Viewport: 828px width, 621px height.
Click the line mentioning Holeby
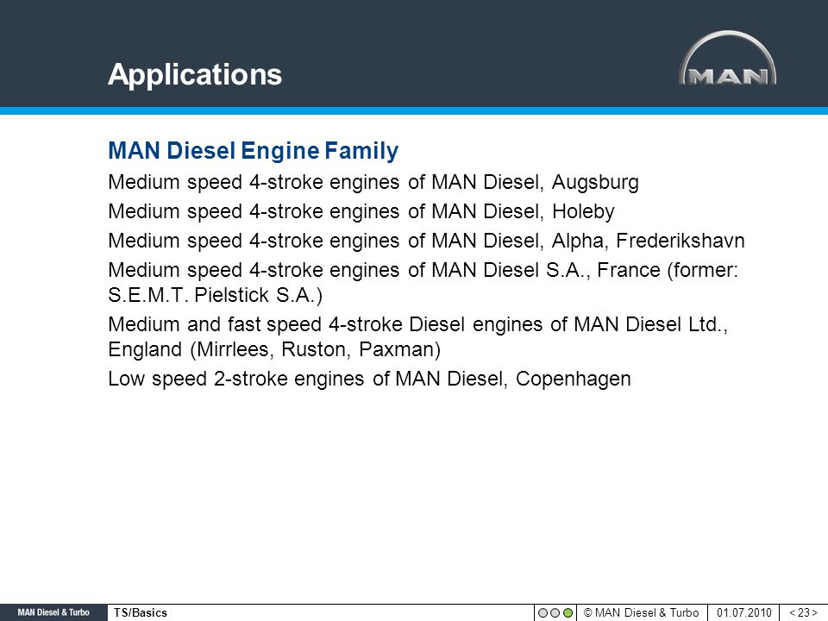point(361,212)
